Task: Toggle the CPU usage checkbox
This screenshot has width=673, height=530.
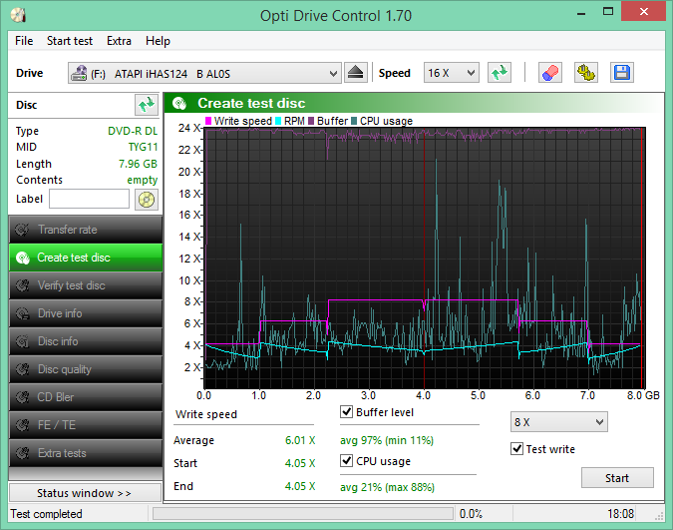Action: tap(346, 461)
